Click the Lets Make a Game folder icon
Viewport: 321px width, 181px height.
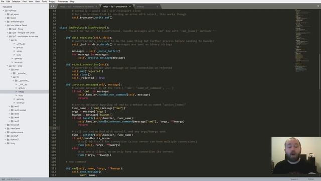(8, 25)
